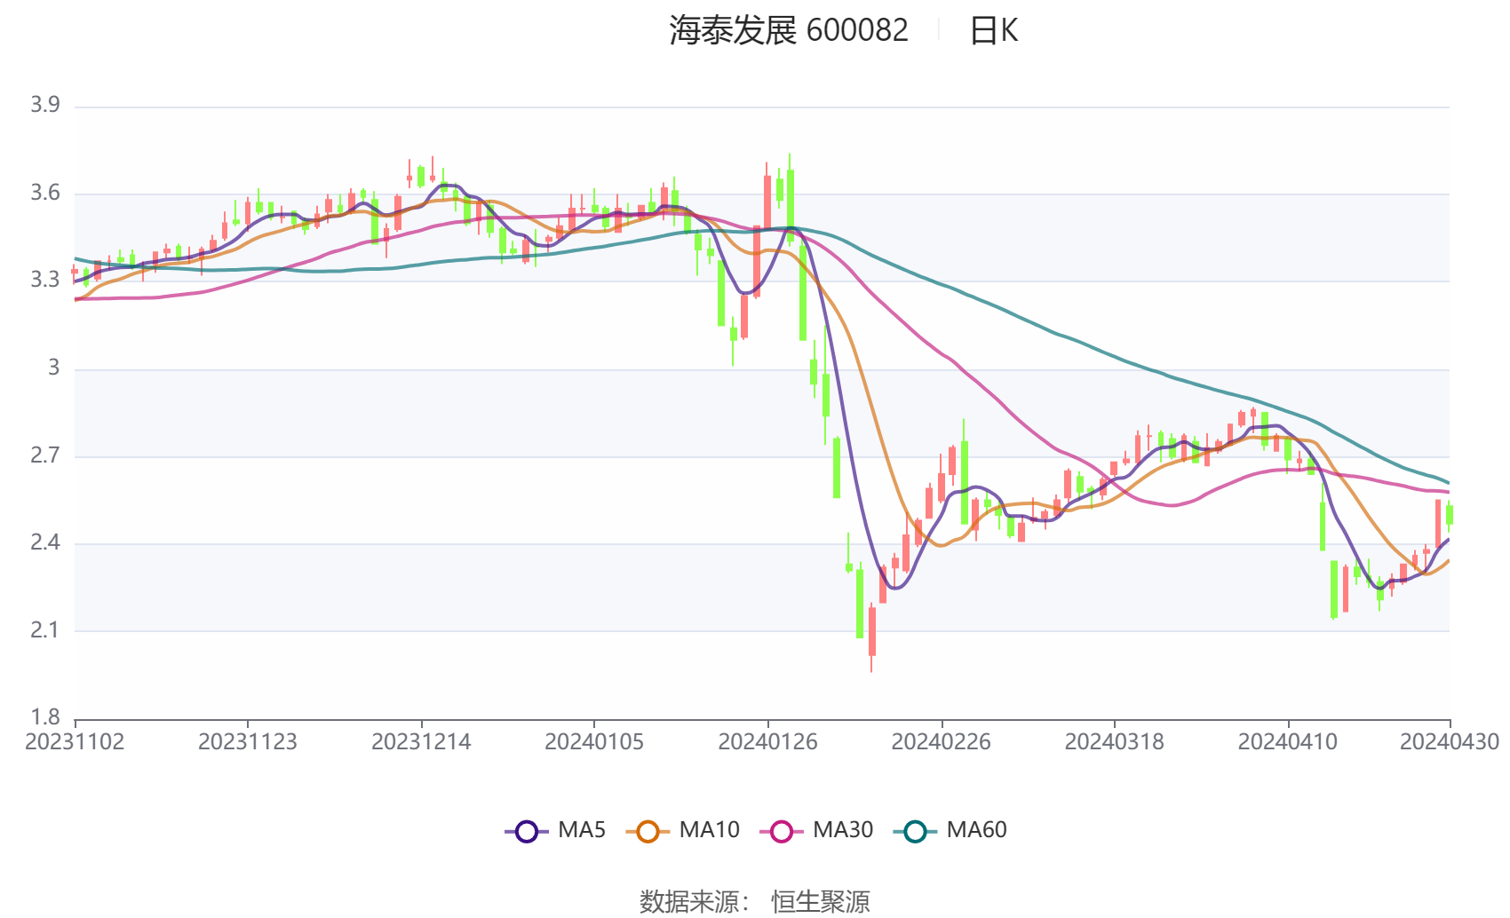1510x918 pixels.
Task: Click the 20240430 date axis label
Action: 1450,742
